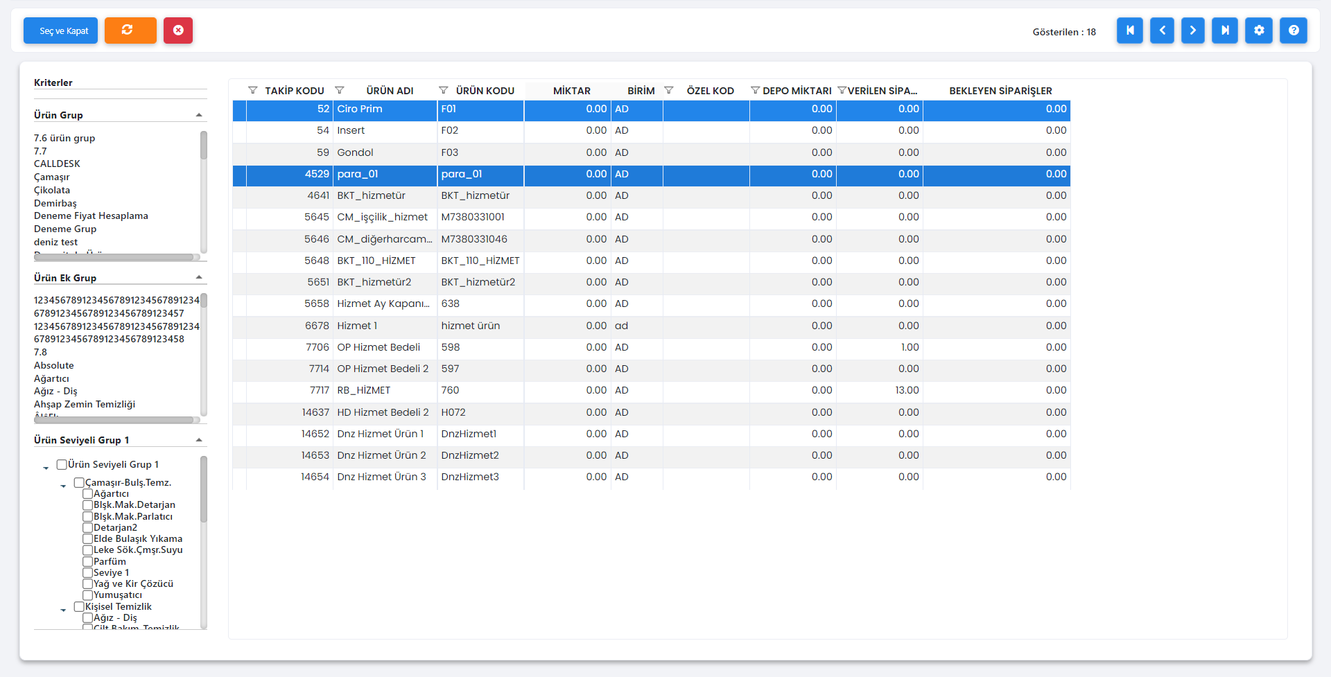The width and height of the screenshot is (1331, 677).
Task: Enable the Kişisel Temizlik checkbox
Action: pyautogui.click(x=79, y=607)
